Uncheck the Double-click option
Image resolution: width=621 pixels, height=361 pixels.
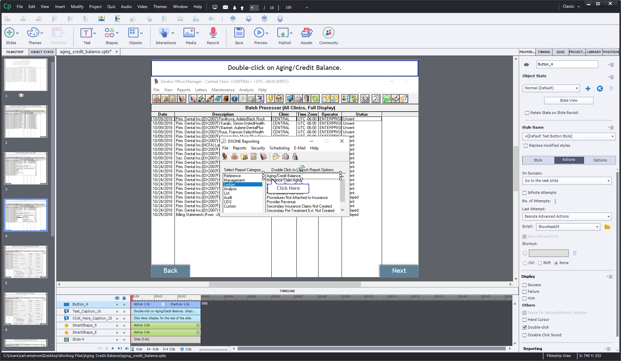point(524,328)
